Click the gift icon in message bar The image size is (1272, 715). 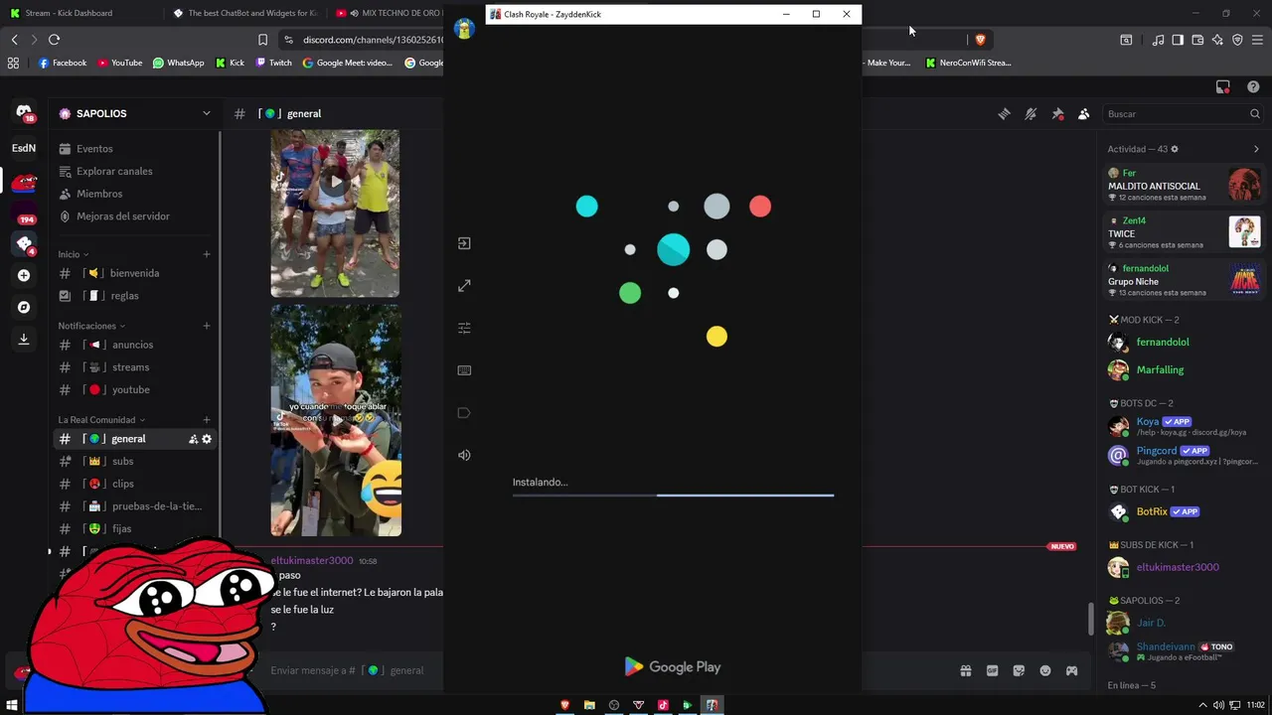965,670
